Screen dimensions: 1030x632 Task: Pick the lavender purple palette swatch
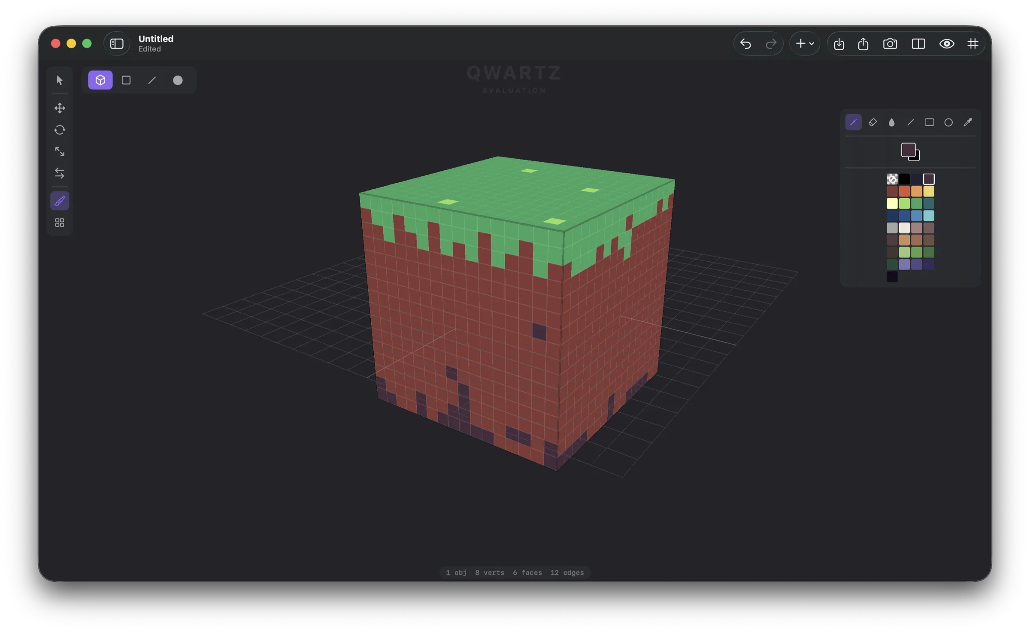point(904,264)
